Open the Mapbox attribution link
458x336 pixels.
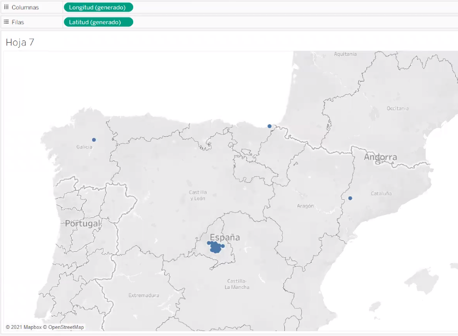(x=24, y=327)
